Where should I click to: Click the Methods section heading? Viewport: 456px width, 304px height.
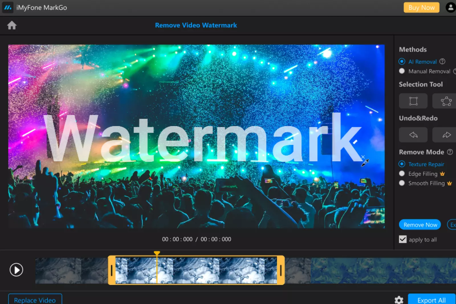(413, 50)
